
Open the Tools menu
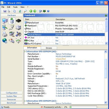click(x=15, y=7)
